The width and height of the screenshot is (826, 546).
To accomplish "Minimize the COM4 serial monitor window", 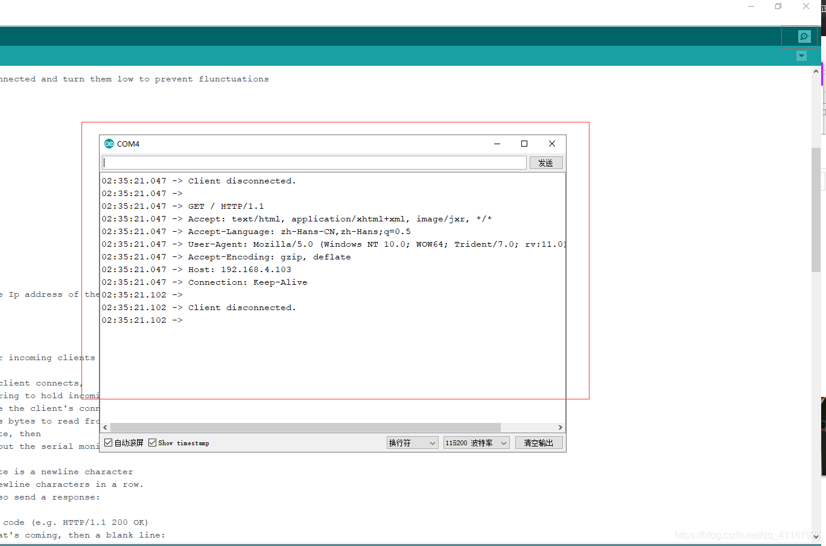I will tap(497, 144).
